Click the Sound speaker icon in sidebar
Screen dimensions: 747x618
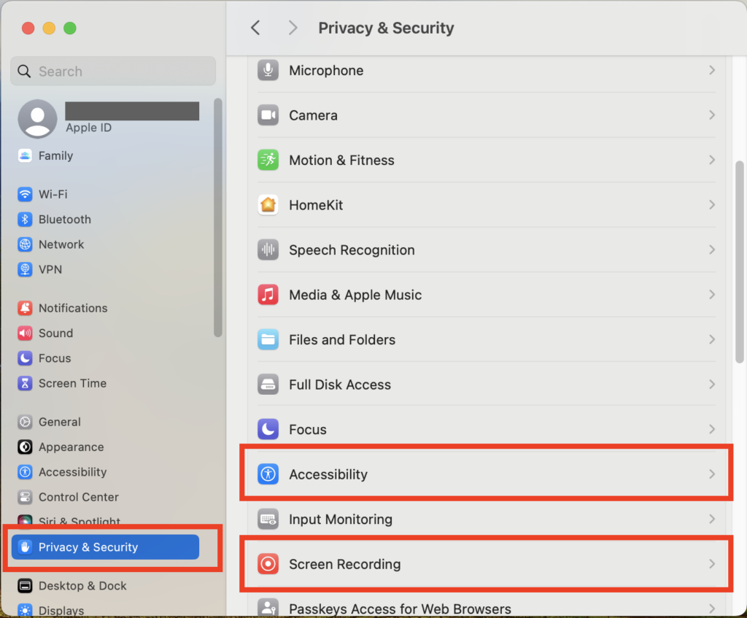(25, 333)
